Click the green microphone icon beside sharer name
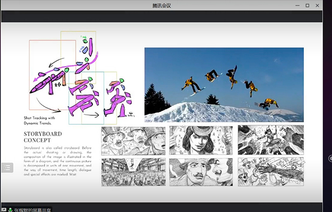This screenshot has height=212, width=332. [10, 209]
